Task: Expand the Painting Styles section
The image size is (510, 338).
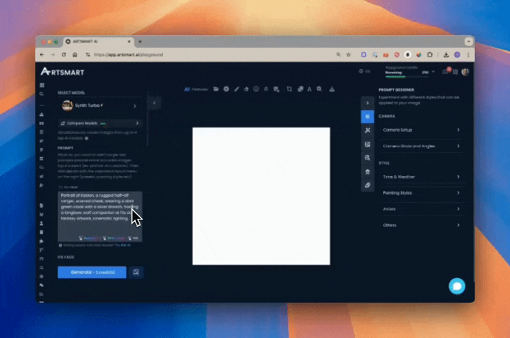Action: pyautogui.click(x=421, y=192)
